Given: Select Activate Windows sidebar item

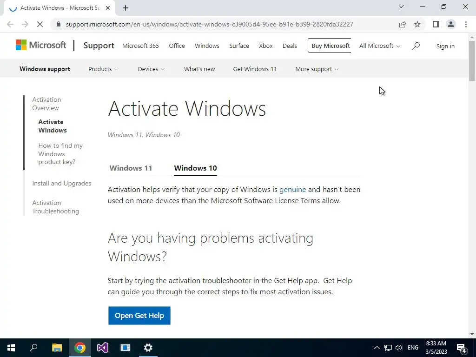Looking at the screenshot, I should point(53,126).
